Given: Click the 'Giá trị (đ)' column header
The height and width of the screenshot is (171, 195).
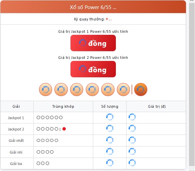Looking at the screenshot, I should 157,106.
